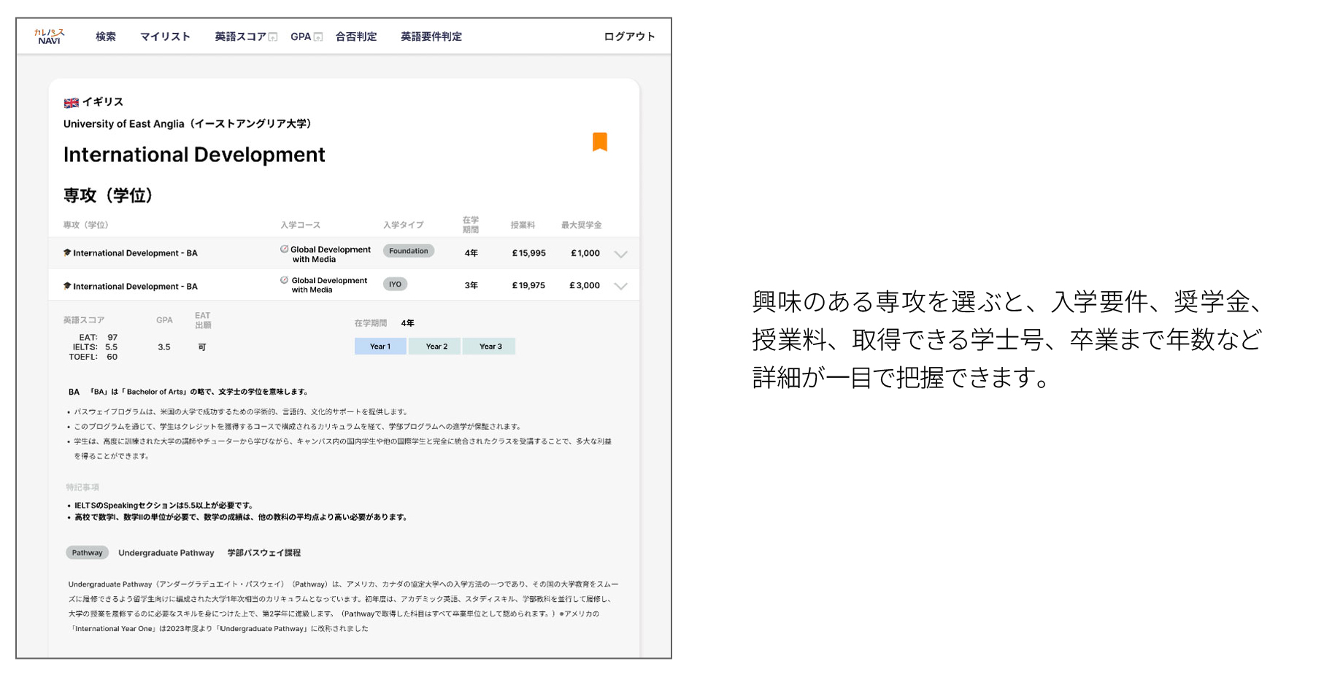Image resolution: width=1343 pixels, height=677 pixels.
Task: Expand the IYO row chevron
Action: [x=620, y=286]
